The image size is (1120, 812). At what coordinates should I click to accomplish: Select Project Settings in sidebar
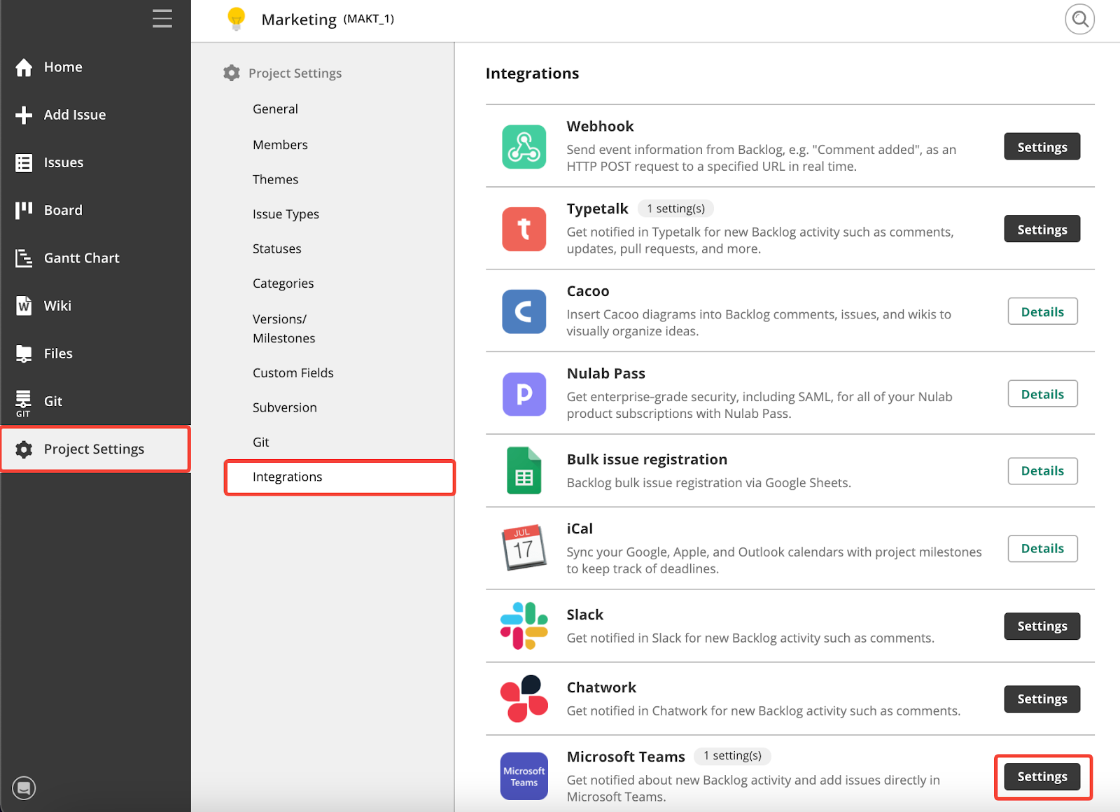click(x=95, y=449)
